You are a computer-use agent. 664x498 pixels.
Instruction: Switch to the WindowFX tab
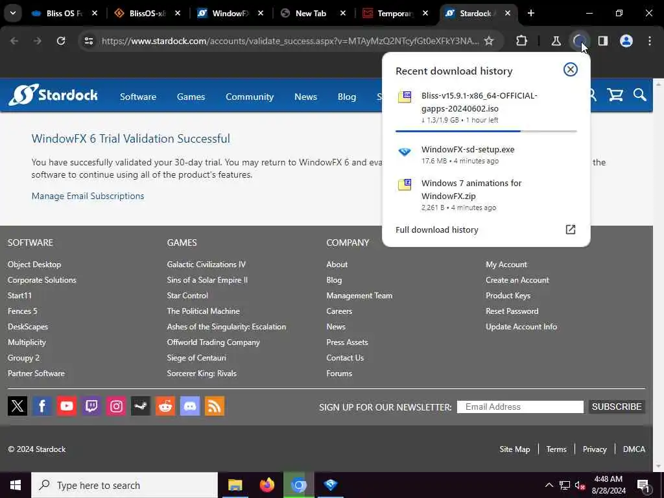point(230,13)
